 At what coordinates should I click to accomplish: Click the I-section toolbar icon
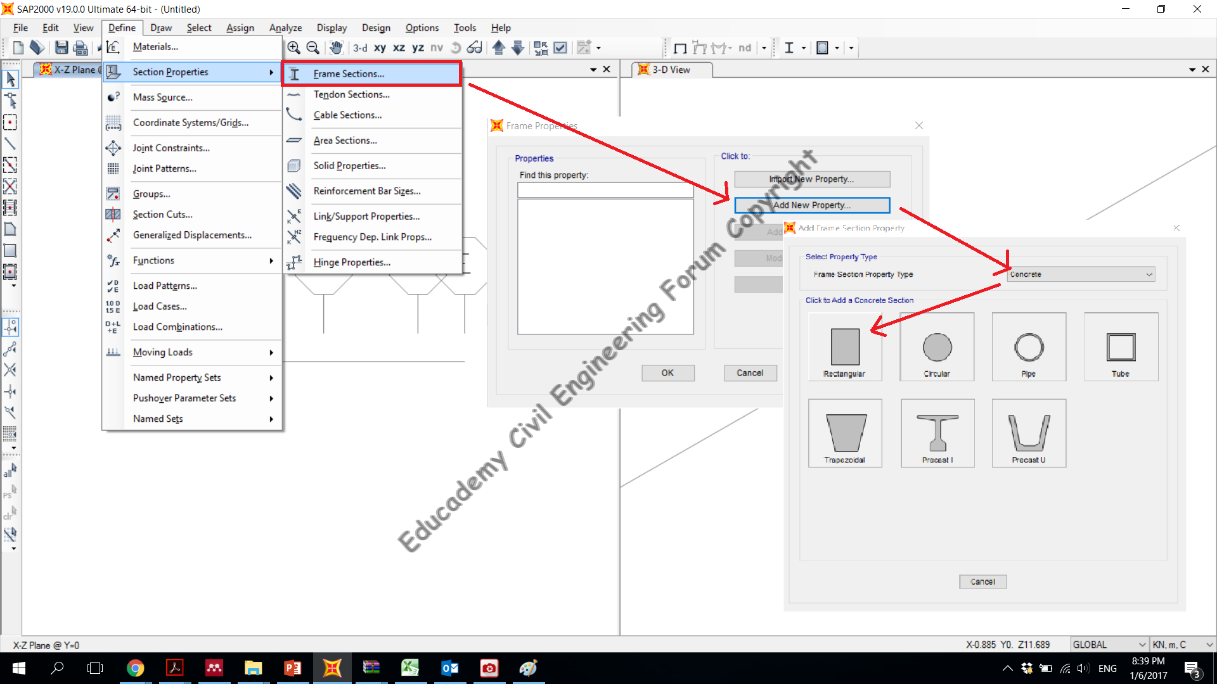click(789, 47)
